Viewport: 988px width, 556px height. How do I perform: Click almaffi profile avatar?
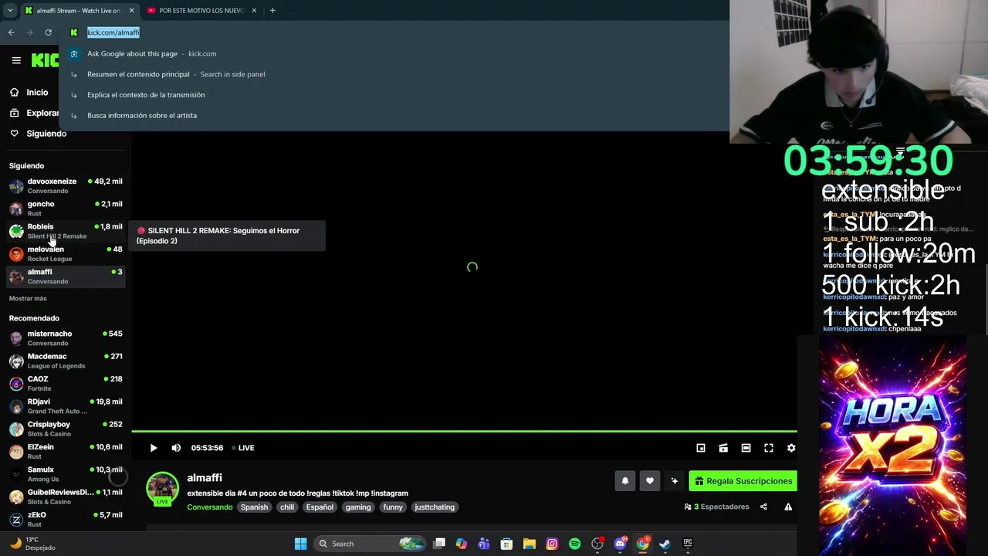pos(162,487)
